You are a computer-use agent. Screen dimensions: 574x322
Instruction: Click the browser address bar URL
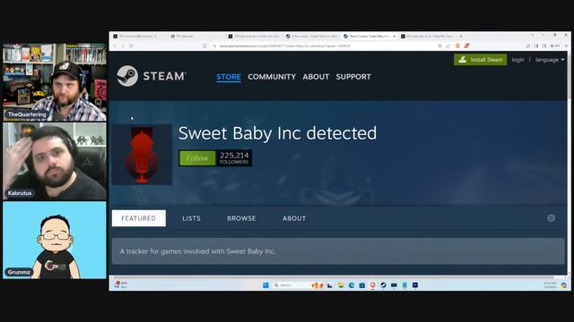(x=285, y=46)
